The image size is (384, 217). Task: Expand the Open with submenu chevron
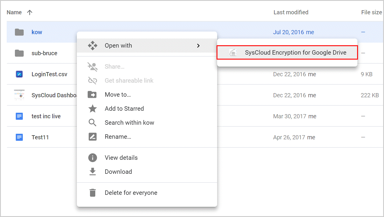[x=198, y=46]
